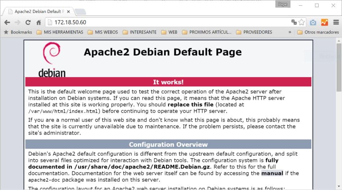The height and width of the screenshot is (190, 342).
Task: Open the PROXIMOS ARTÍCUL... bookmark folder
Action: coord(207,32)
